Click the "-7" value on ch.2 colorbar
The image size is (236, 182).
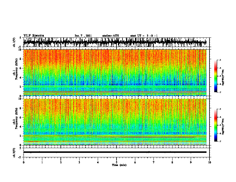click(220, 141)
